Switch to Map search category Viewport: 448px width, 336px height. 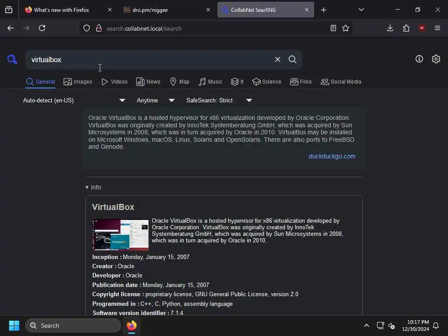point(179,82)
